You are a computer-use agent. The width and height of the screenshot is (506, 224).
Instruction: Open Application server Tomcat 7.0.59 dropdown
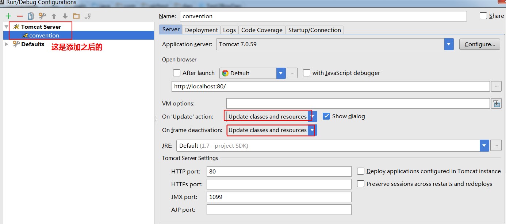[x=335, y=44]
